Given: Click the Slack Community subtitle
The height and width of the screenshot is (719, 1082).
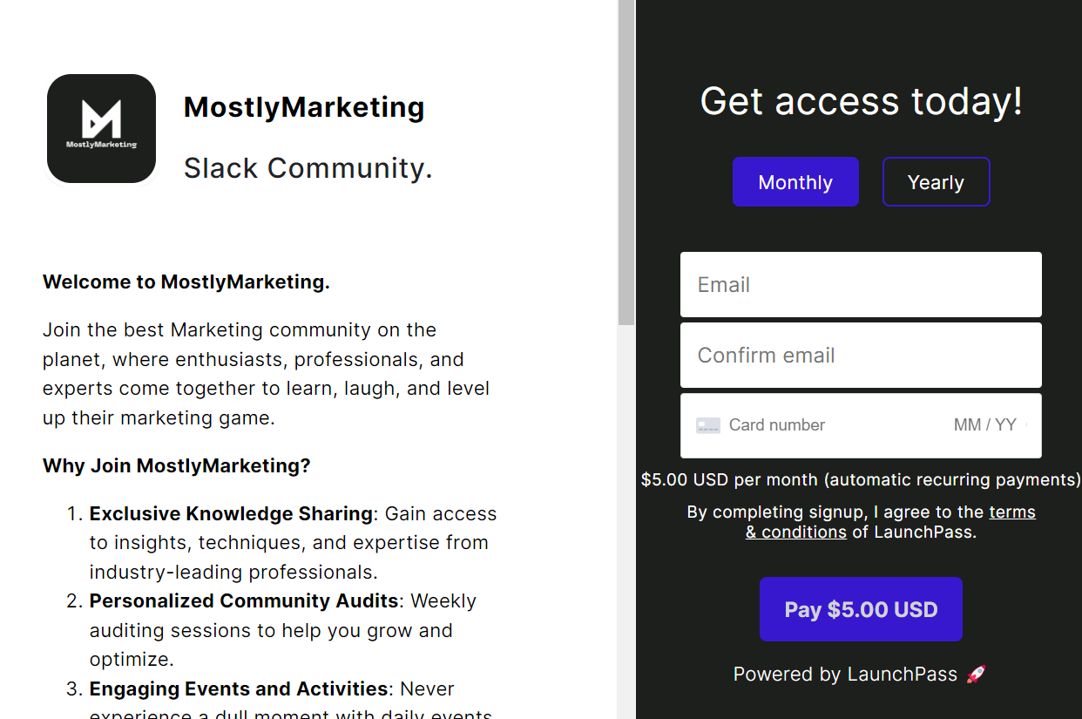Looking at the screenshot, I should tap(308, 168).
